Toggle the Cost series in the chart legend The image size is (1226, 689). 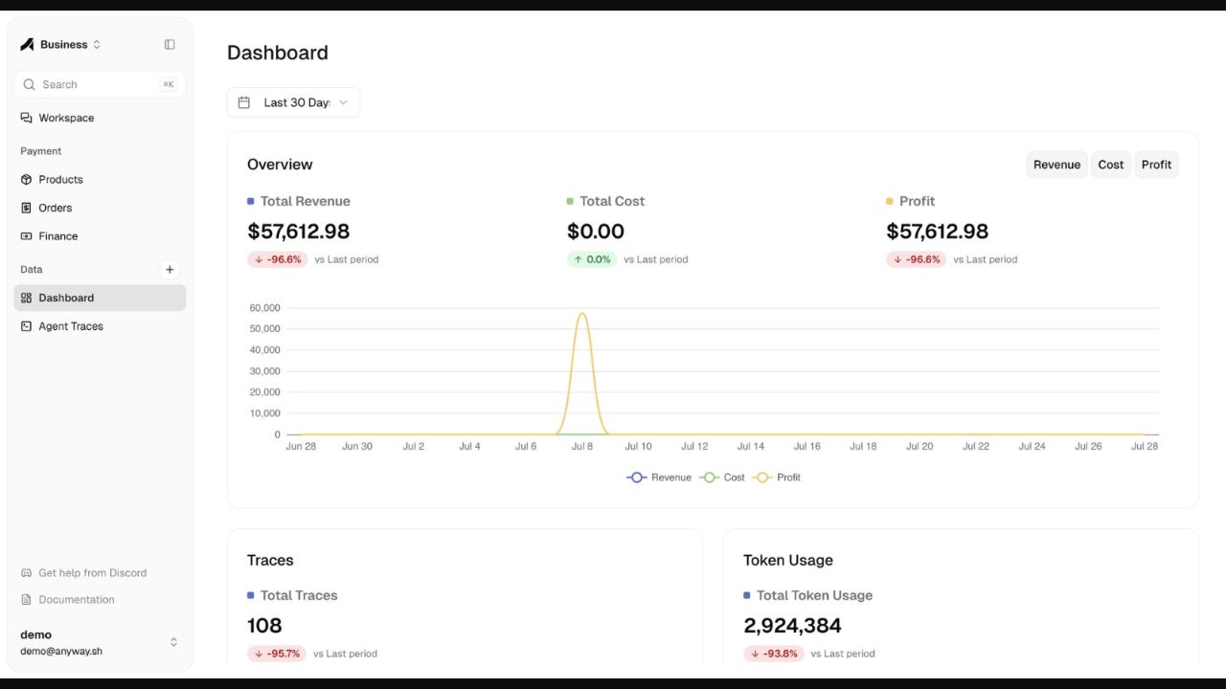[722, 478]
